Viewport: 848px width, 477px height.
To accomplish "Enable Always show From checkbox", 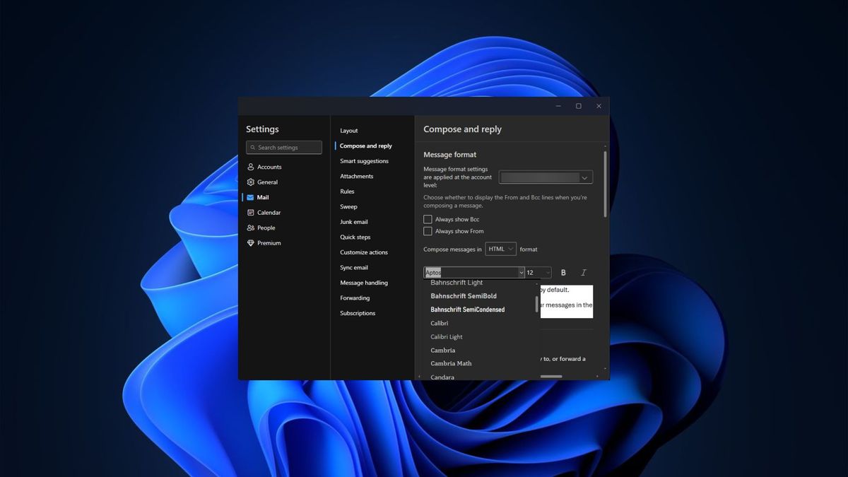I will (428, 231).
